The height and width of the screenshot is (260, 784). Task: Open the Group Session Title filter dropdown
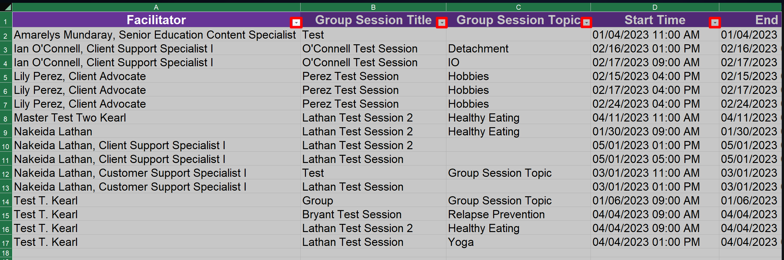(442, 23)
